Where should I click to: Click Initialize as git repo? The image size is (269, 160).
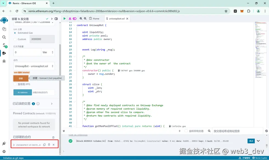[x=13, y=158]
